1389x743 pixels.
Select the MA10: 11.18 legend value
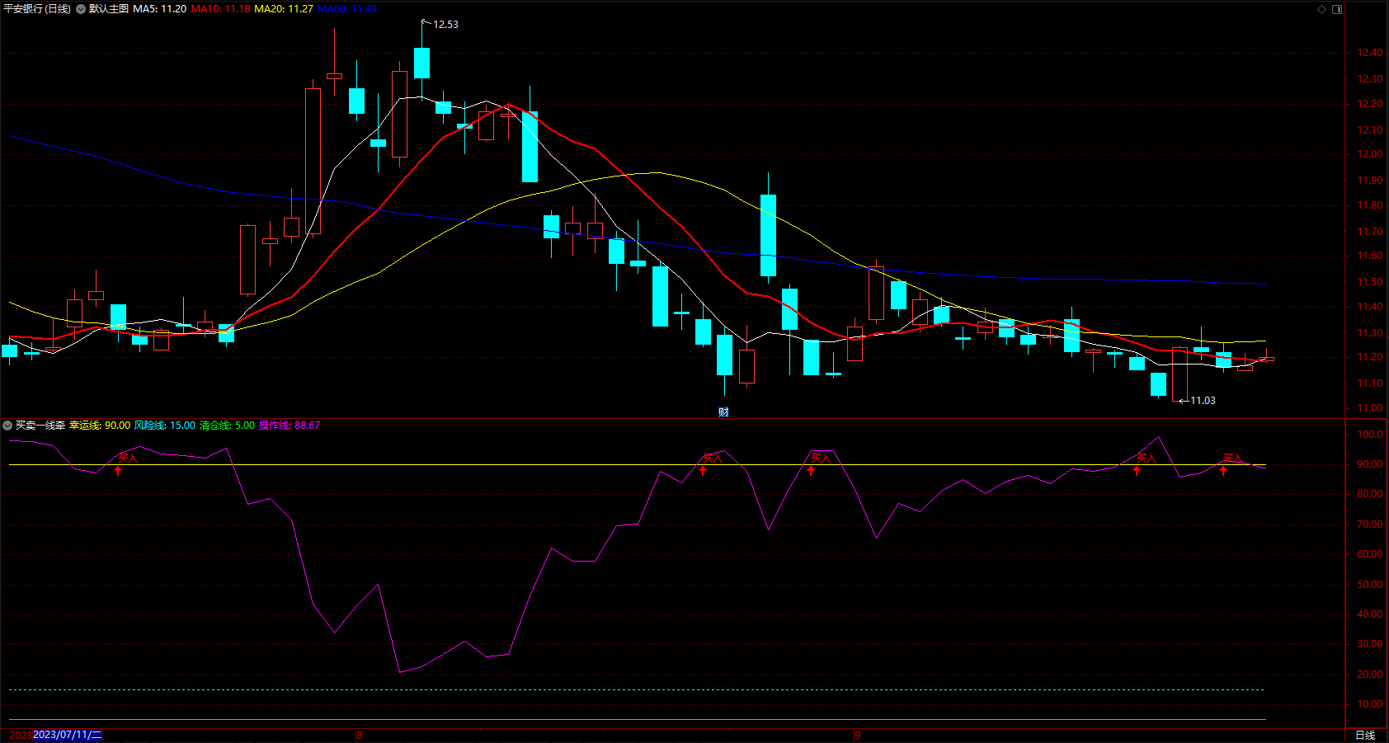tap(220, 9)
